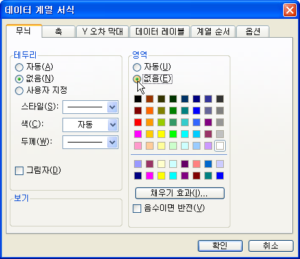Select the magenta swatch in fourth row

pos(138,134)
